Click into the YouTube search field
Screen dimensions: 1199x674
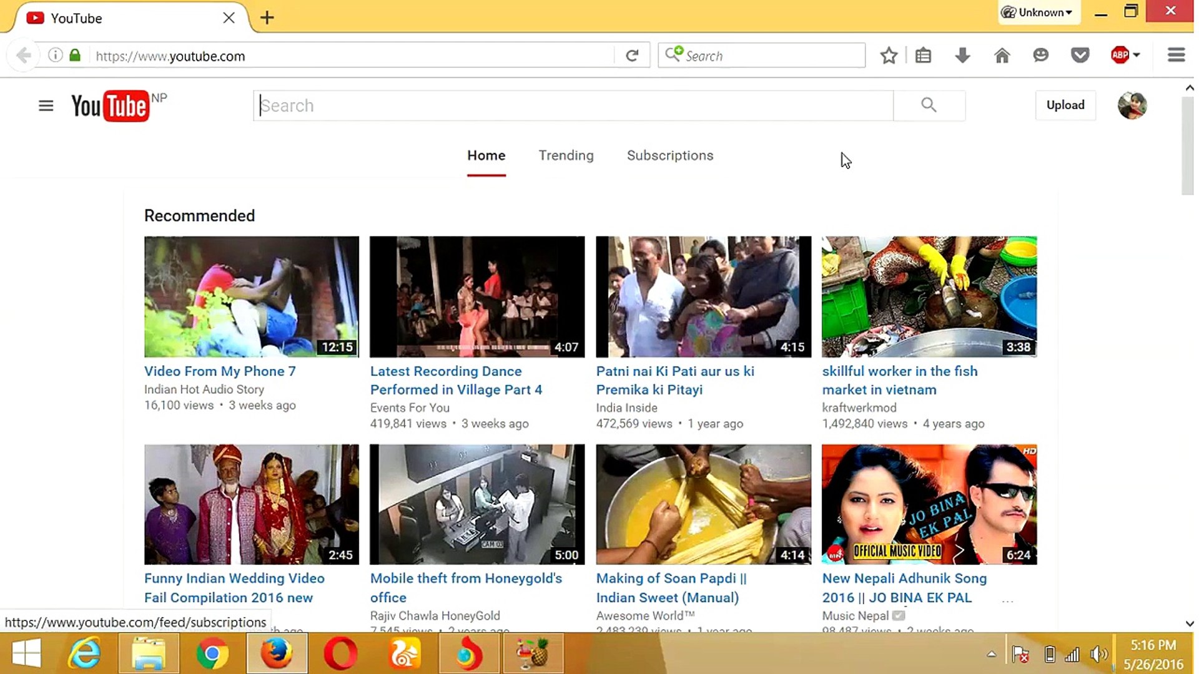(x=573, y=105)
